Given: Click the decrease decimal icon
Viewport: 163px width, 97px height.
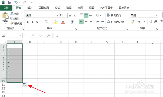Looking at the screenshot, I should click(x=155, y=22).
